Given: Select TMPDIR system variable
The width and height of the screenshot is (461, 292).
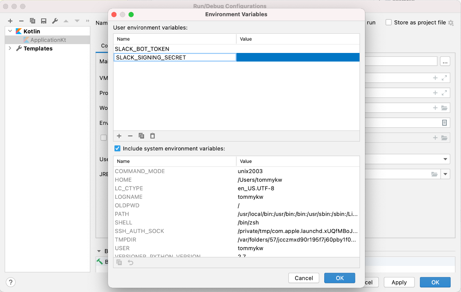Looking at the screenshot, I should (x=236, y=240).
